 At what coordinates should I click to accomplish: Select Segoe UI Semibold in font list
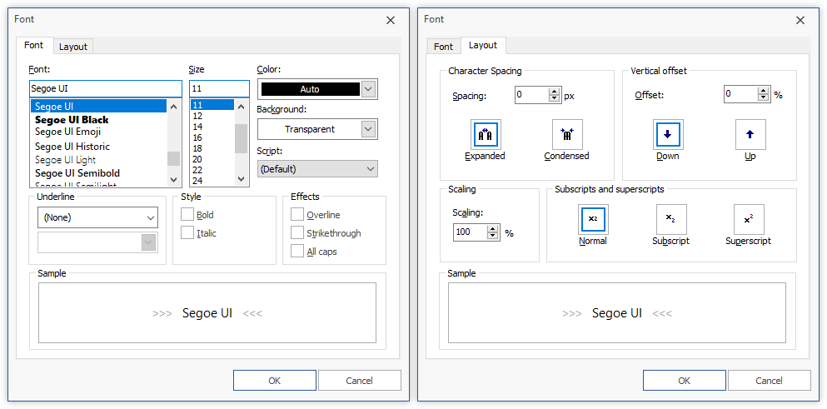pyautogui.click(x=98, y=173)
